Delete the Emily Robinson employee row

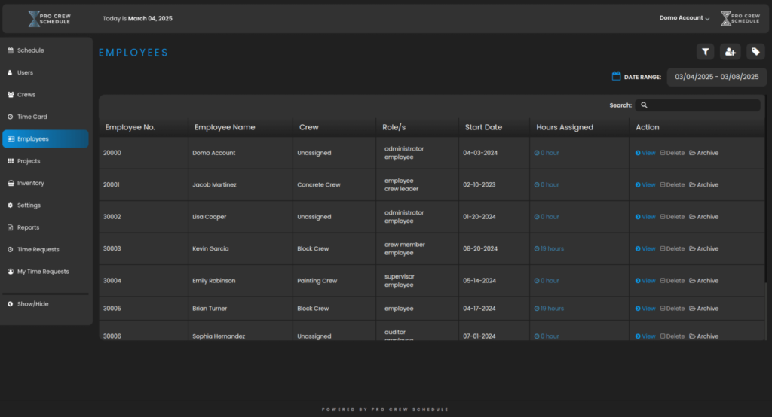coord(672,281)
